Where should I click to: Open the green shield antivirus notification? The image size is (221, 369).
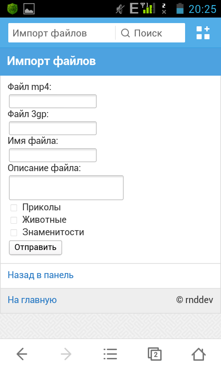[x=12, y=9]
